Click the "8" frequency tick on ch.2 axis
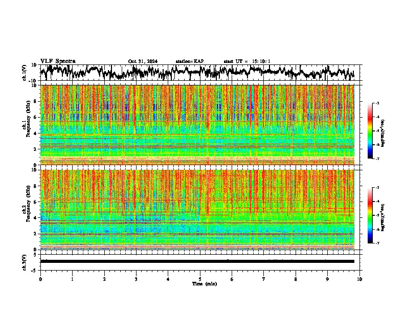Image resolution: width=405 pixels, height=313 pixels. (35, 186)
